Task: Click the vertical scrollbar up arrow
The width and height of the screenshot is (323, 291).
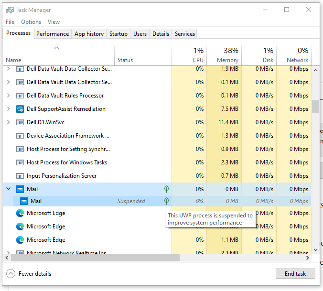Action: [x=315, y=70]
